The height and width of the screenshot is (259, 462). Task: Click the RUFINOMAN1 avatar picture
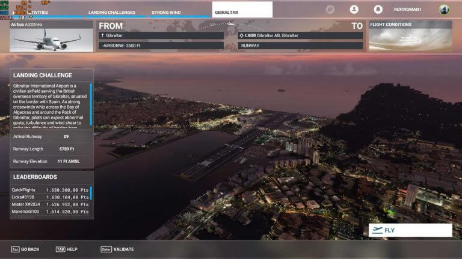(x=444, y=10)
